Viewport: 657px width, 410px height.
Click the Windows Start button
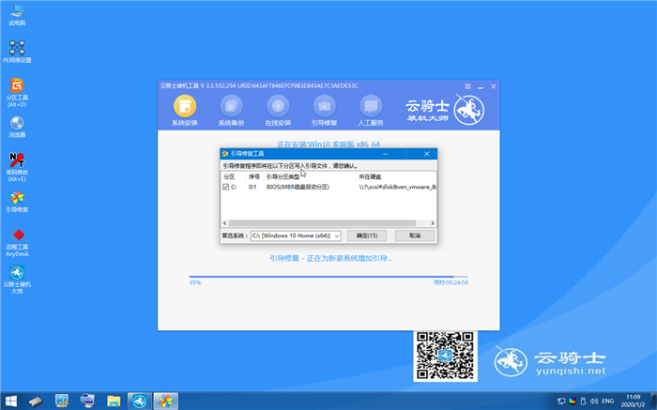pyautogui.click(x=11, y=402)
